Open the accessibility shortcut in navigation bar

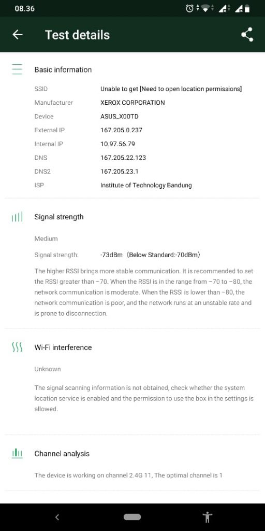[x=207, y=517]
